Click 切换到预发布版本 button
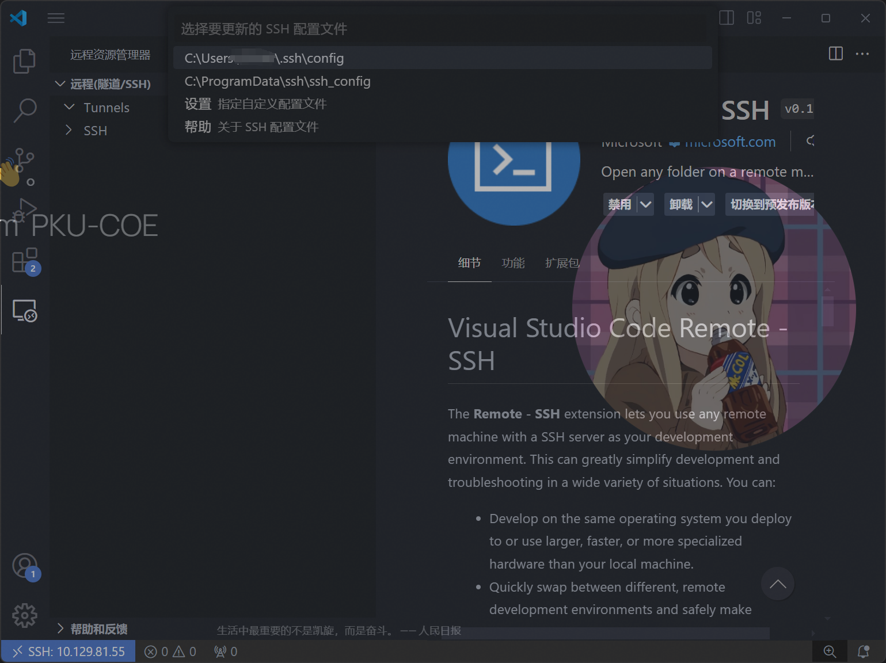Viewport: 886px width, 663px height. tap(770, 204)
